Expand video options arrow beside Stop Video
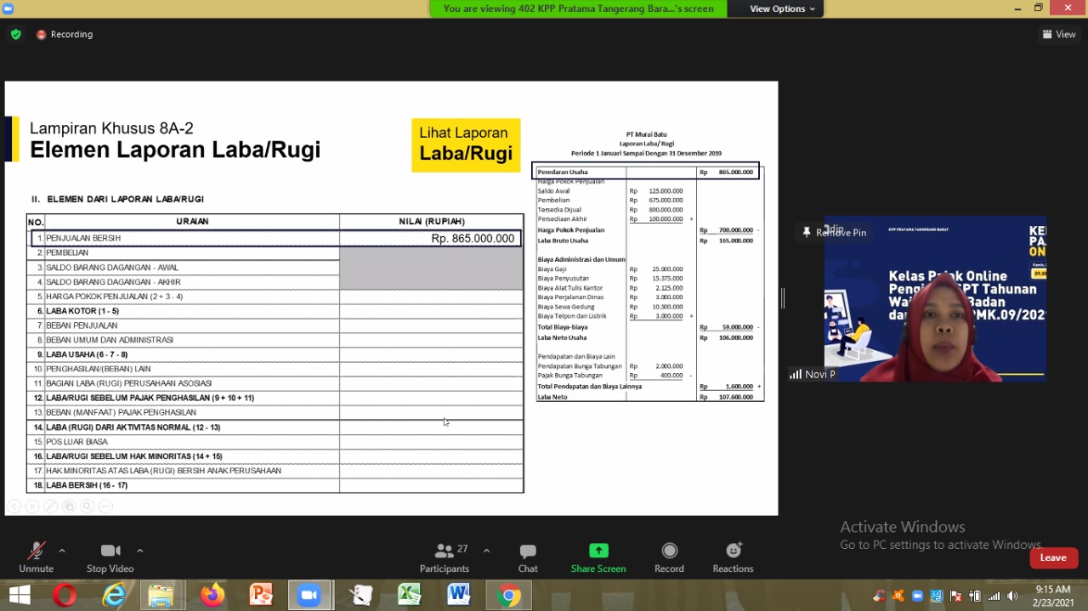 click(x=140, y=551)
